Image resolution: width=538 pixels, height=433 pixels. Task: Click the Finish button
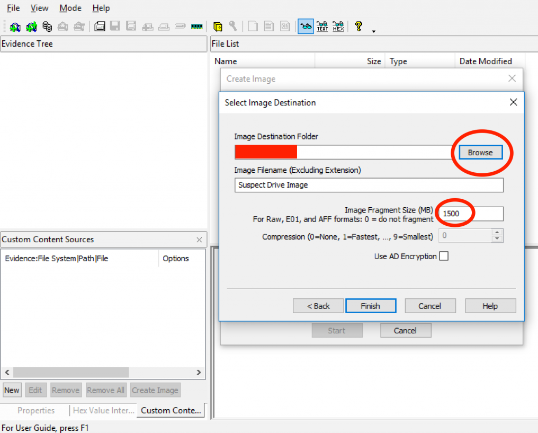[370, 306]
